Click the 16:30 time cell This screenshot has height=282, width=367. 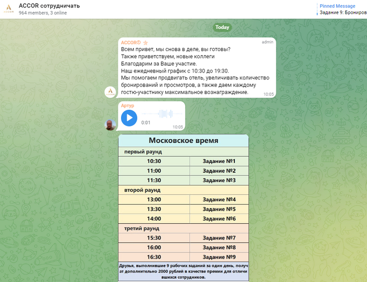coord(154,257)
